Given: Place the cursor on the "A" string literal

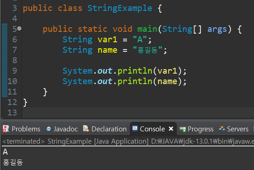Looking at the screenshot, I should 140,40.
